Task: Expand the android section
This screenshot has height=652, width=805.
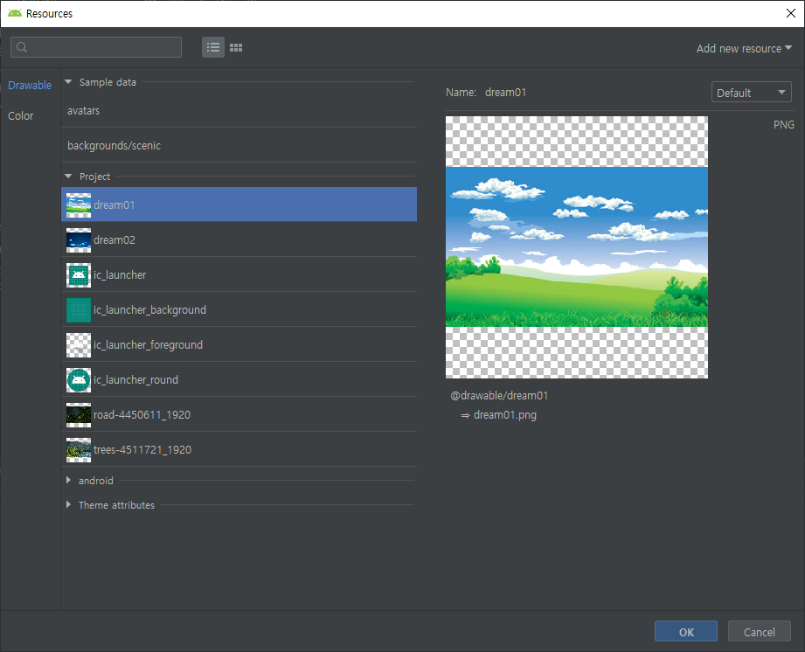Action: tap(68, 480)
